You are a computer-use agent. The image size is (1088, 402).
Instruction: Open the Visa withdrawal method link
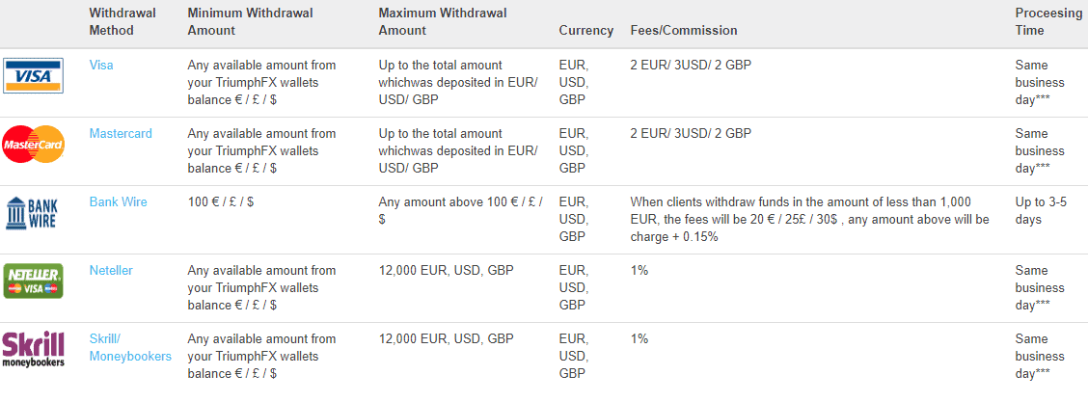(101, 66)
